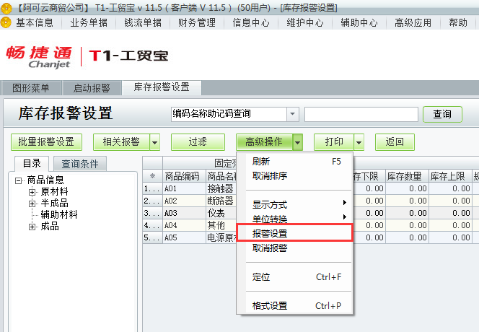This screenshot has height=332, width=479.
Task: Select 成品 tree item label
Action: (x=50, y=226)
